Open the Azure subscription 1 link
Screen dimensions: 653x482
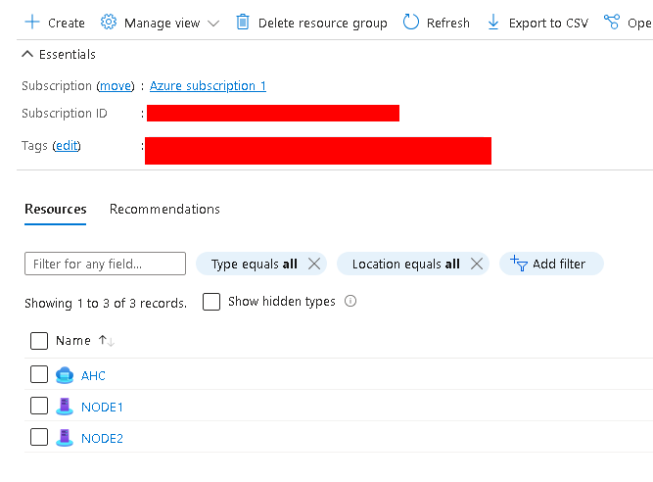coord(208,86)
